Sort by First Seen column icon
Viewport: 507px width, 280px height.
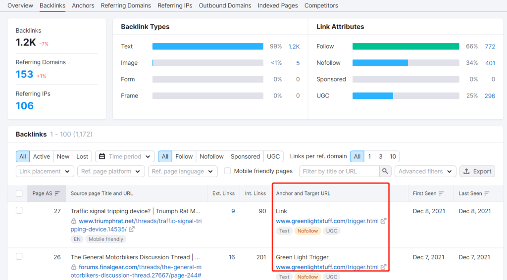tap(441, 193)
